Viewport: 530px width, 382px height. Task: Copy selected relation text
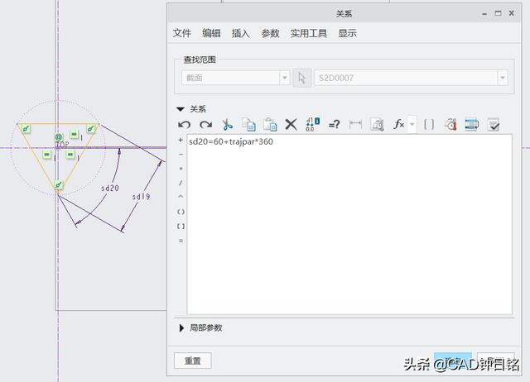(248, 125)
